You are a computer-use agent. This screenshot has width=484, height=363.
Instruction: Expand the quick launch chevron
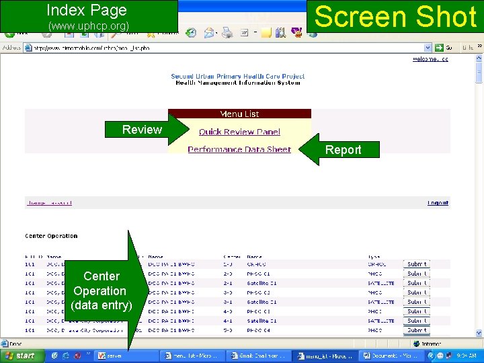88,354
